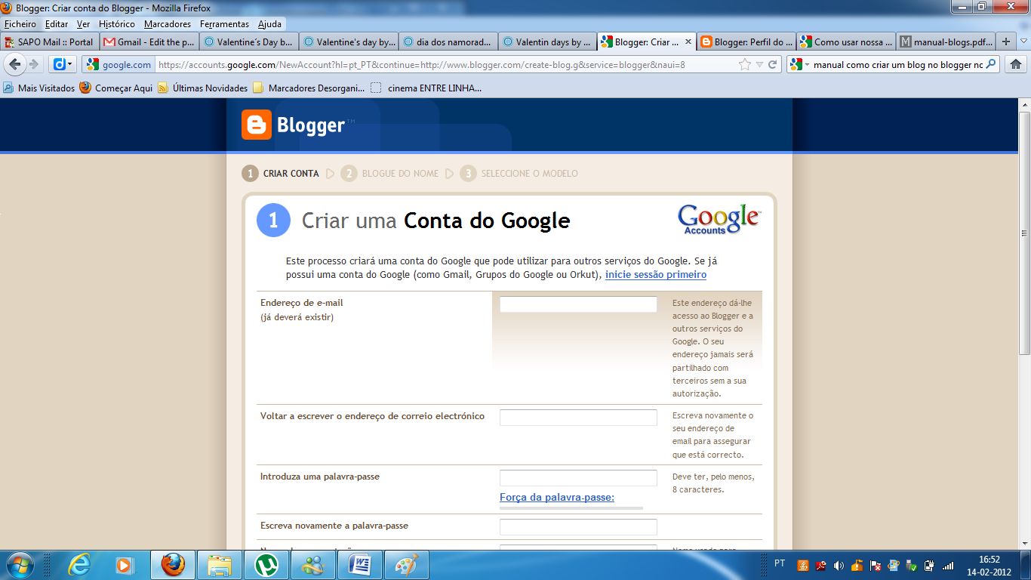Open the Ajuda menu
Screen dimensions: 1031x580
[269, 24]
